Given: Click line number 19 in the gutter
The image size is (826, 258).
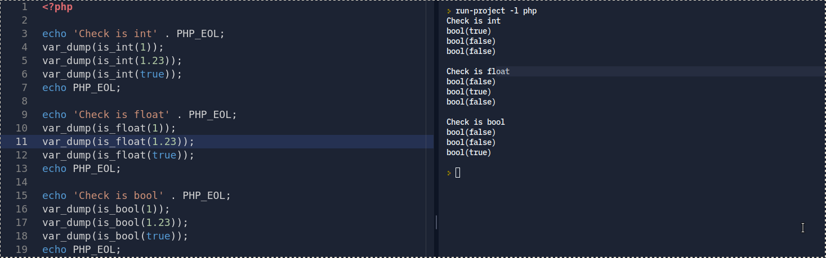Looking at the screenshot, I should click(x=21, y=250).
